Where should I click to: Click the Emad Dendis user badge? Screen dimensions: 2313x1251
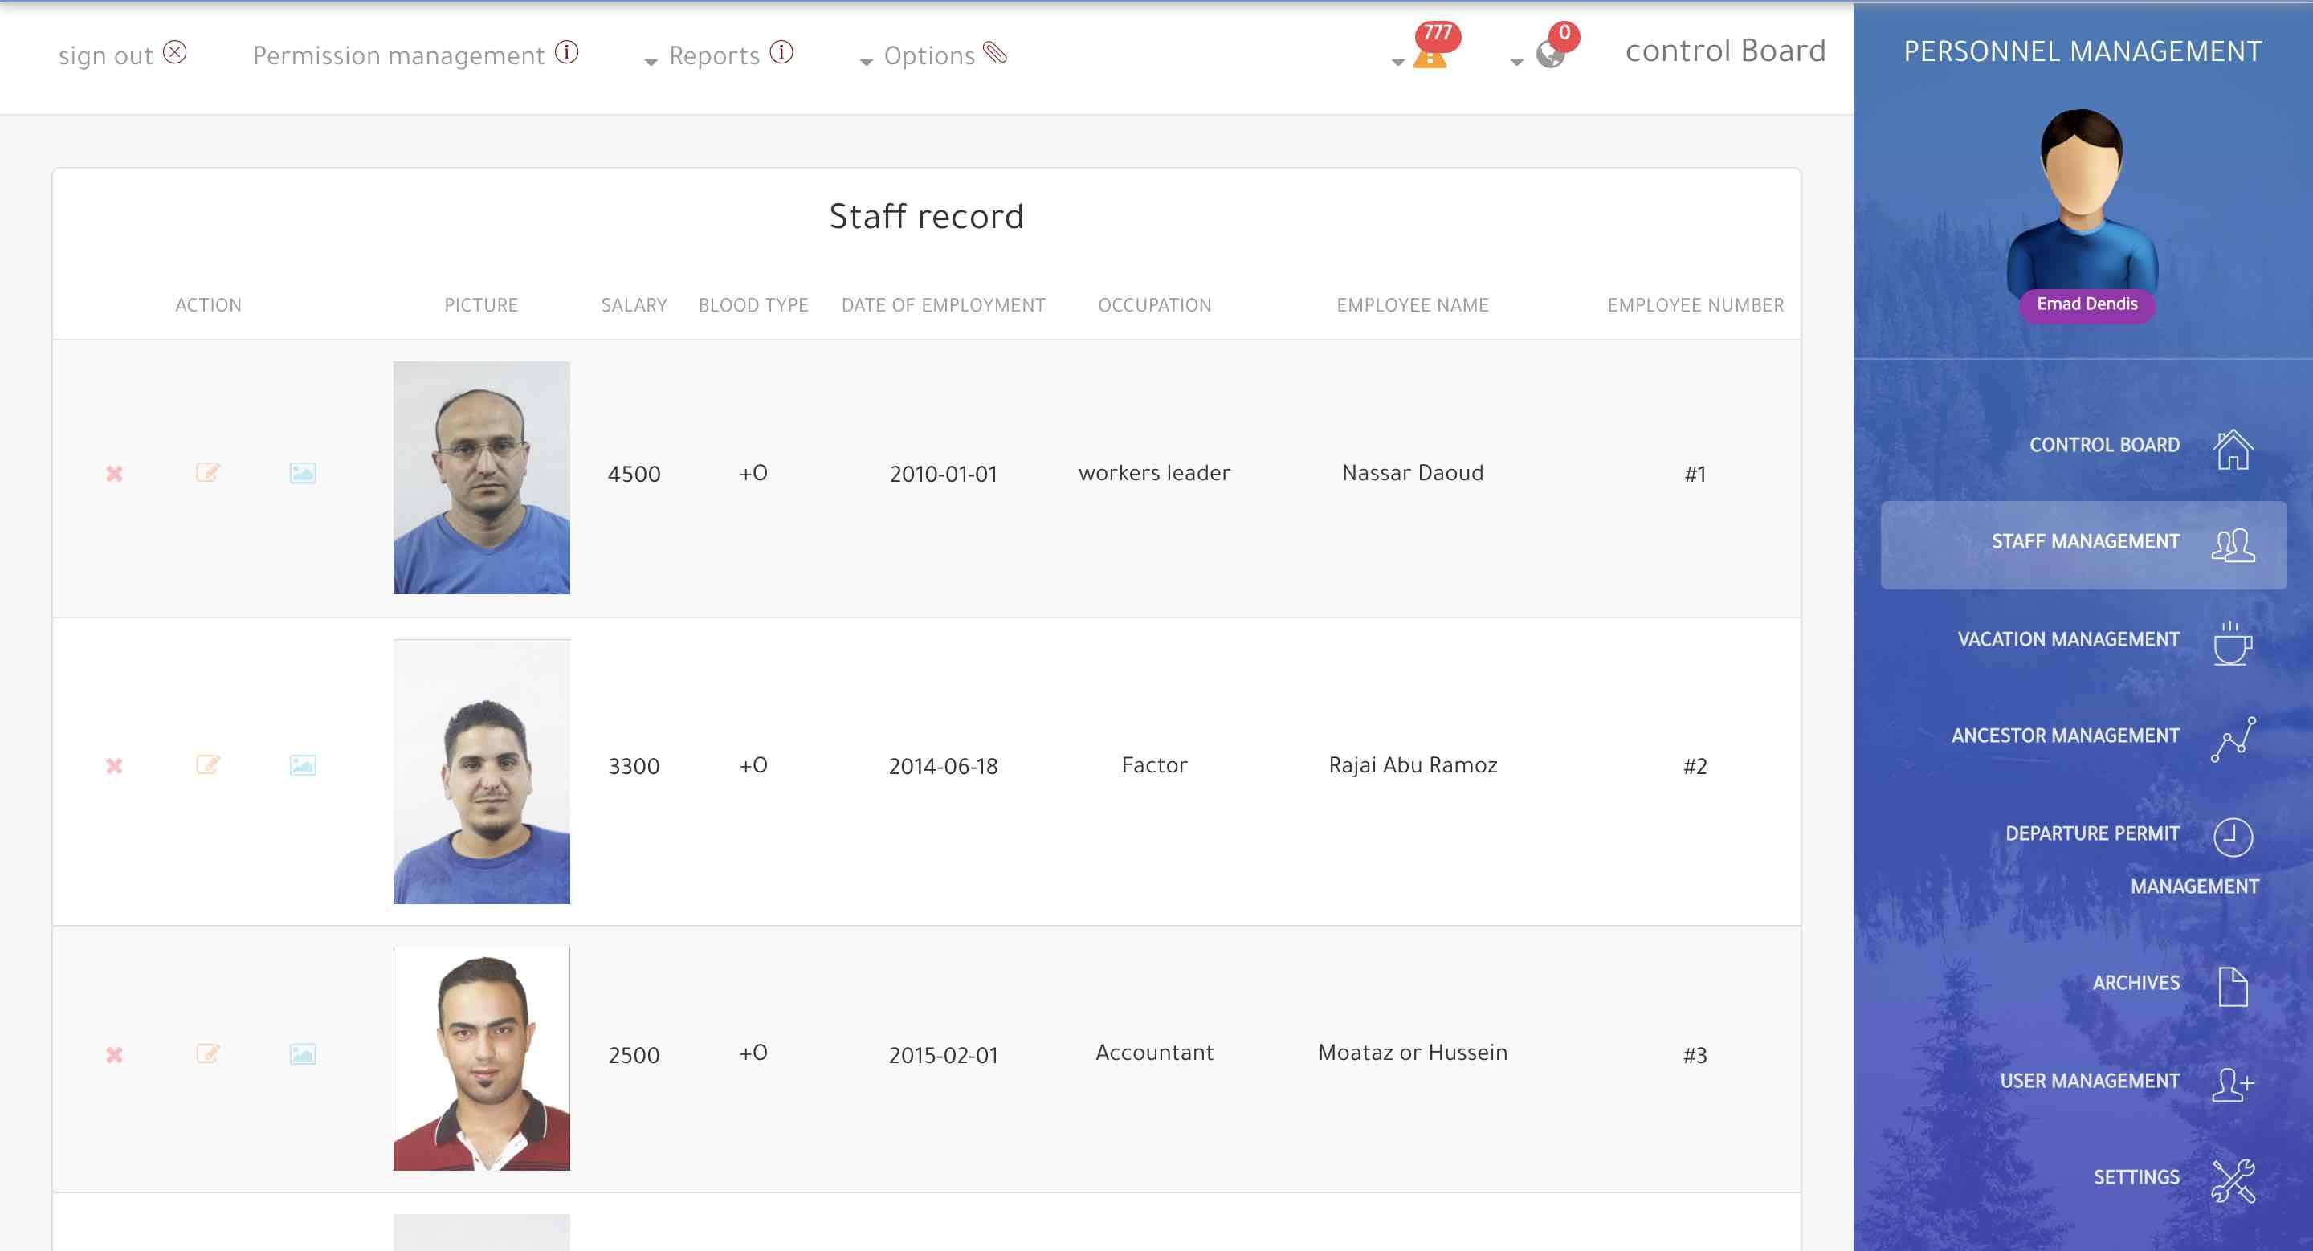click(2086, 304)
